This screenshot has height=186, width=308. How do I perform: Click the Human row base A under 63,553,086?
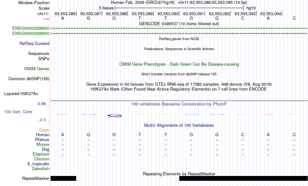(63, 135)
